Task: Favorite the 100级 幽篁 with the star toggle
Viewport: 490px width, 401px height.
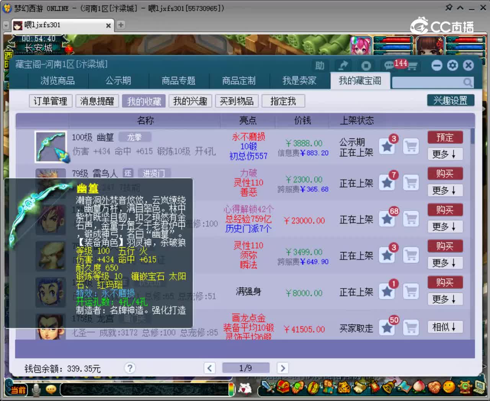Action: click(x=387, y=147)
